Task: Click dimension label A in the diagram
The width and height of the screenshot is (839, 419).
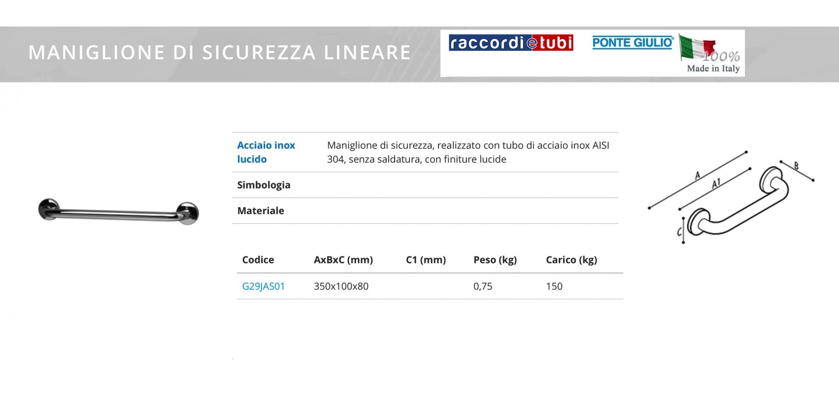Action: point(697,176)
